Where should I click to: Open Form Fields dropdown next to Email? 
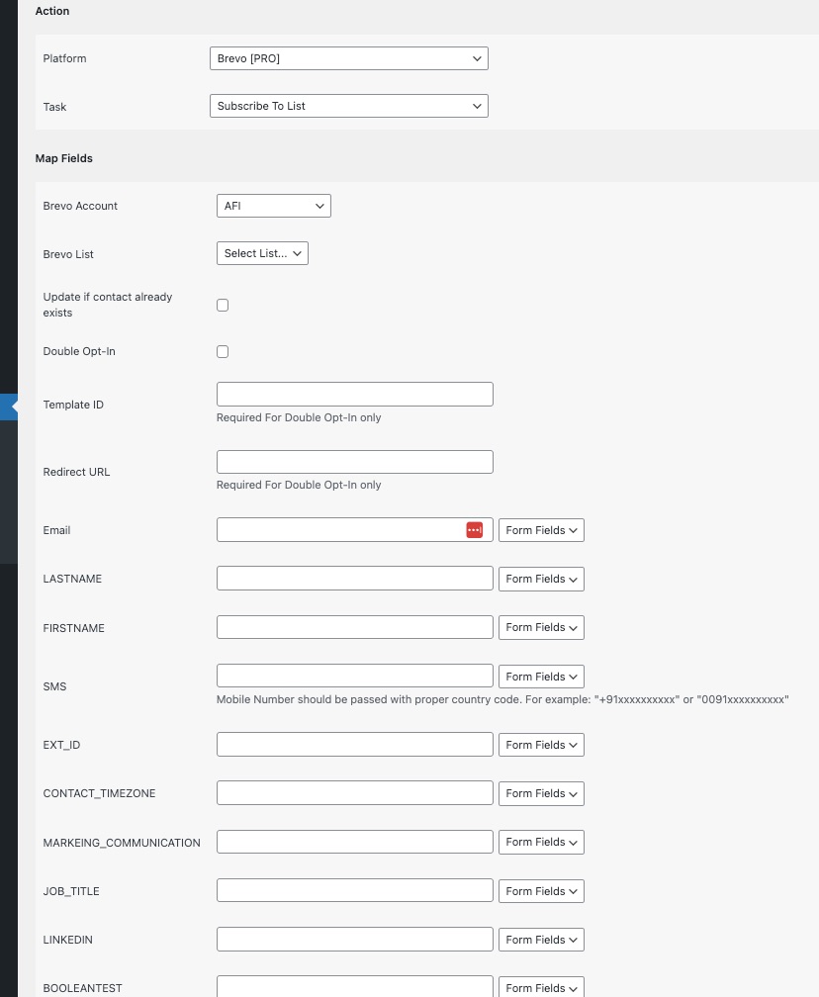click(541, 530)
